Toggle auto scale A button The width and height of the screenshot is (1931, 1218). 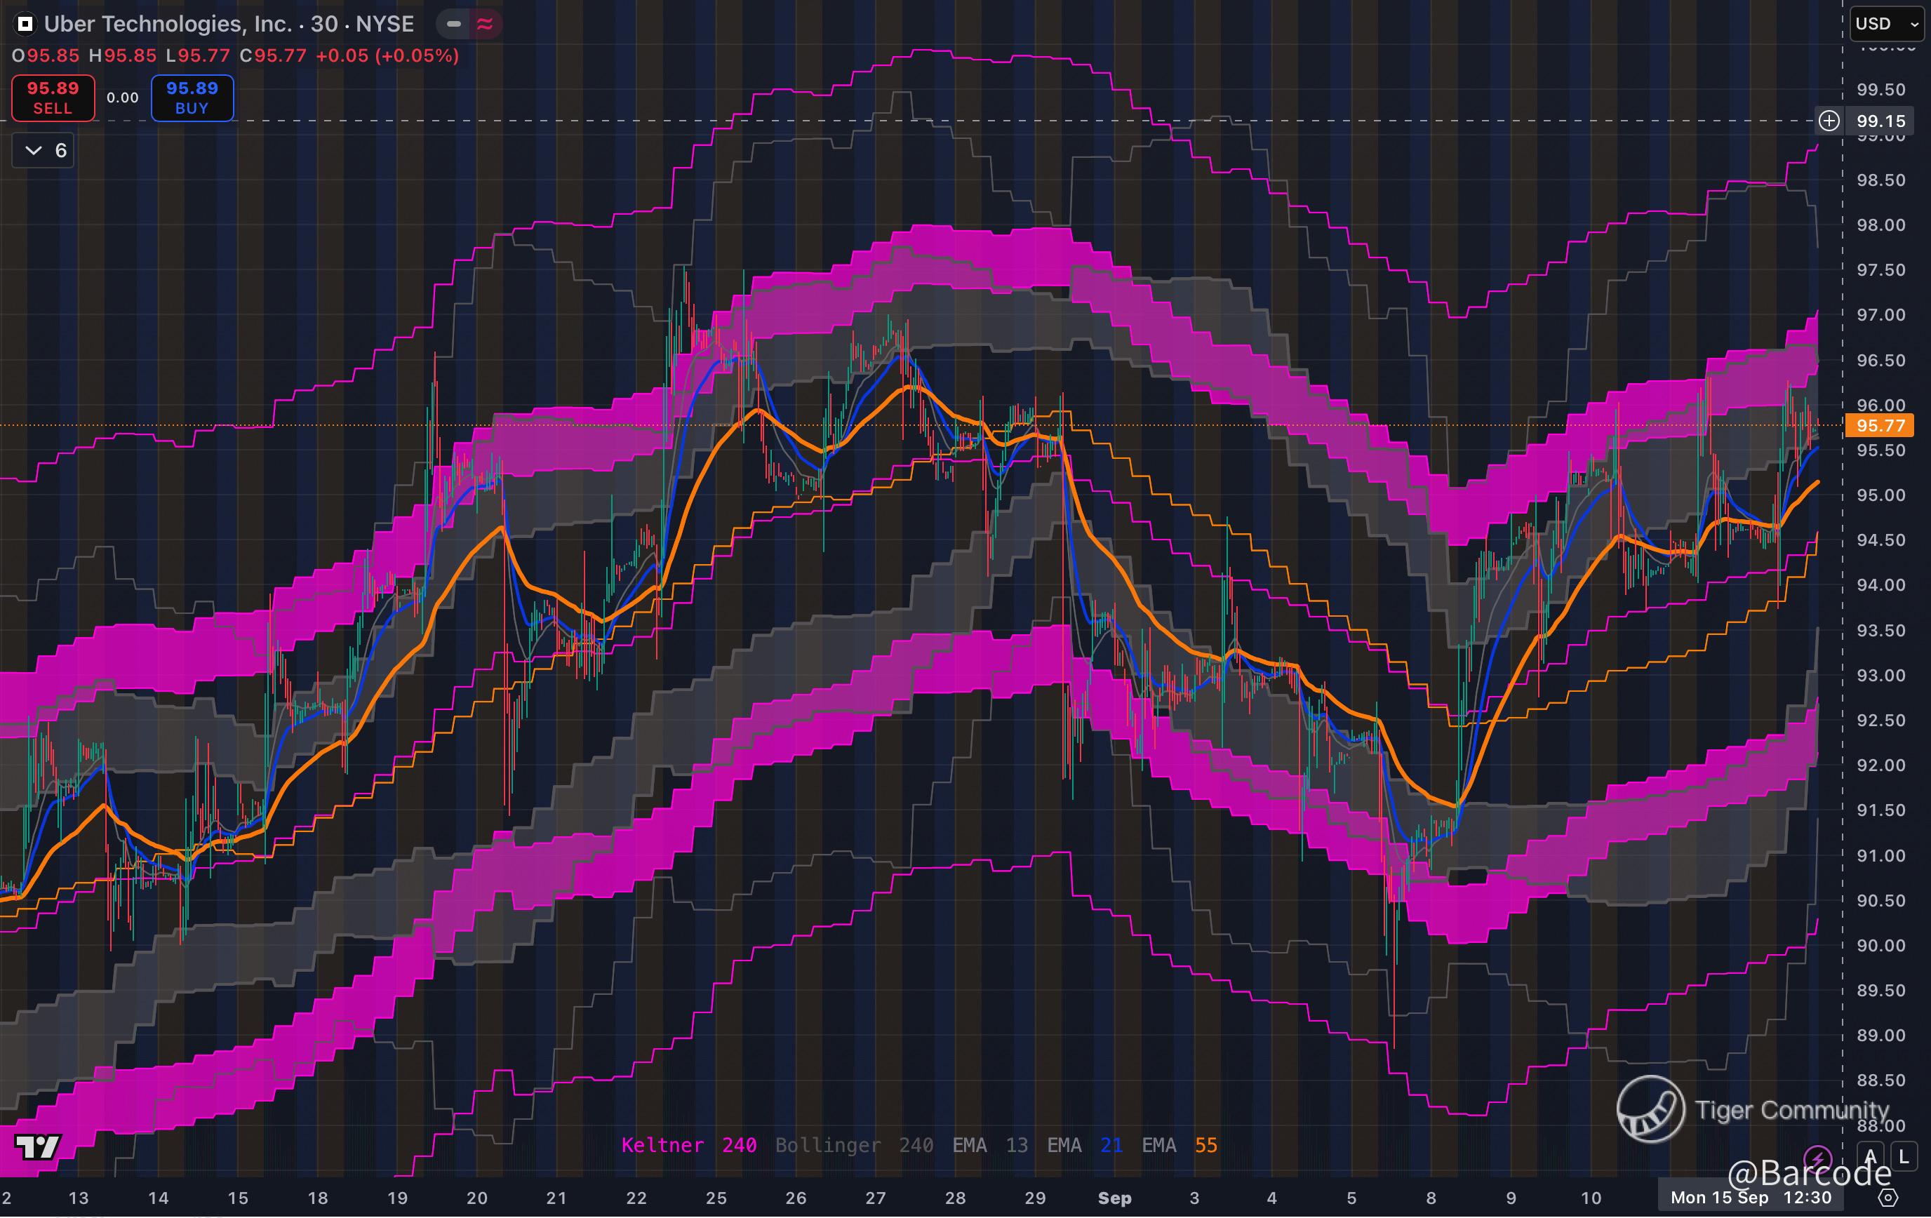click(x=1871, y=1157)
